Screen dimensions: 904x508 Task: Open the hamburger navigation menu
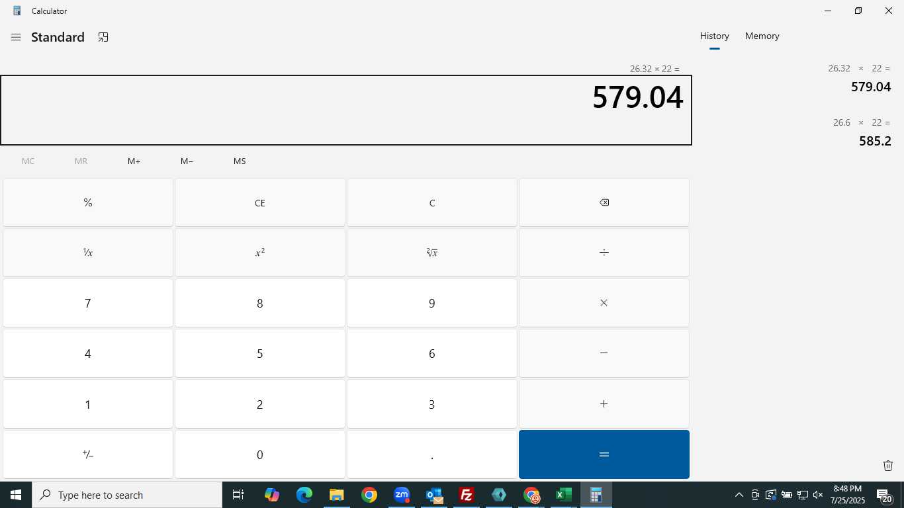tap(16, 37)
